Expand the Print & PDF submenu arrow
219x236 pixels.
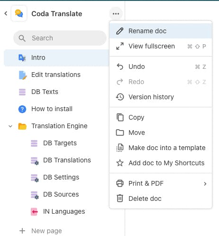(x=205, y=184)
